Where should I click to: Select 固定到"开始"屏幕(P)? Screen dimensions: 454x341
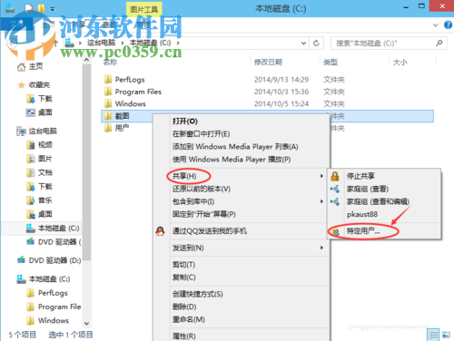point(204,214)
